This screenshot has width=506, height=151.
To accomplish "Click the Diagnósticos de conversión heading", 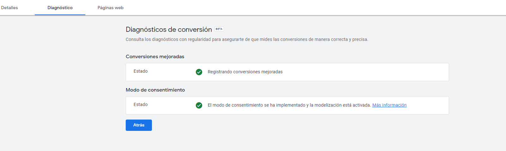I will click(169, 30).
